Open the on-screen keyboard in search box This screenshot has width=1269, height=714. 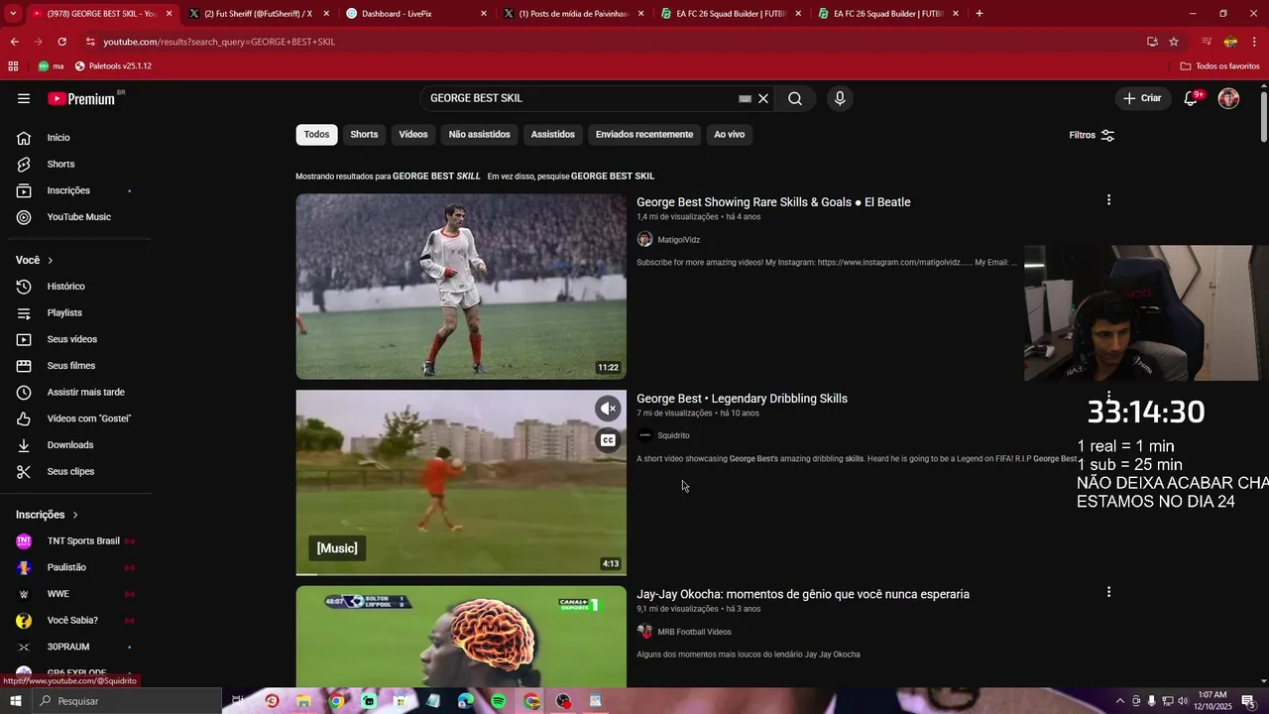[x=745, y=98]
